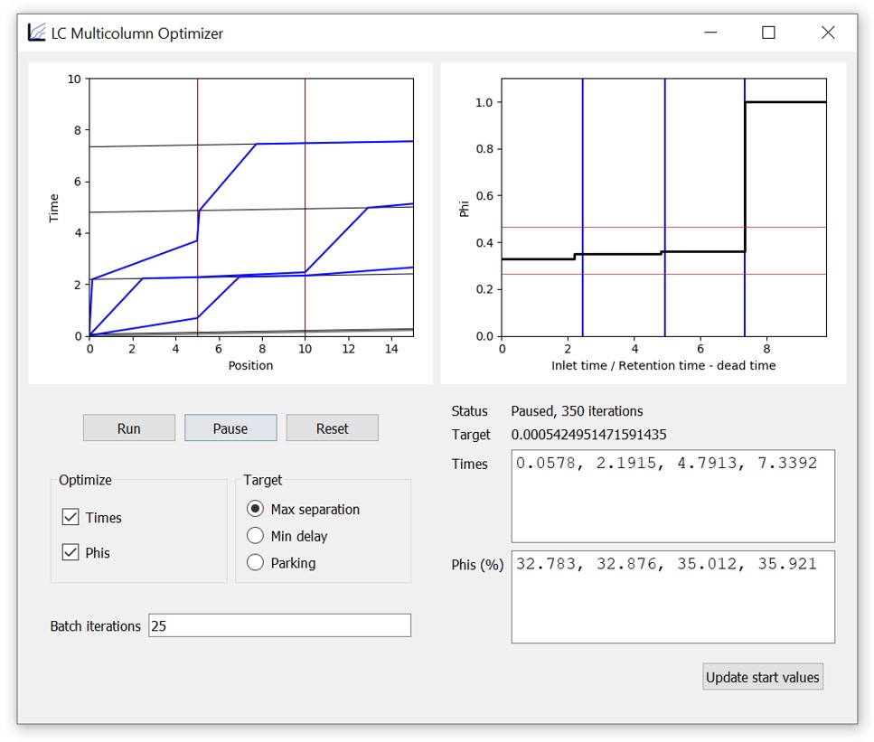This screenshot has height=742, width=874.
Task: Click the Time versus Position plot
Action: [251, 207]
